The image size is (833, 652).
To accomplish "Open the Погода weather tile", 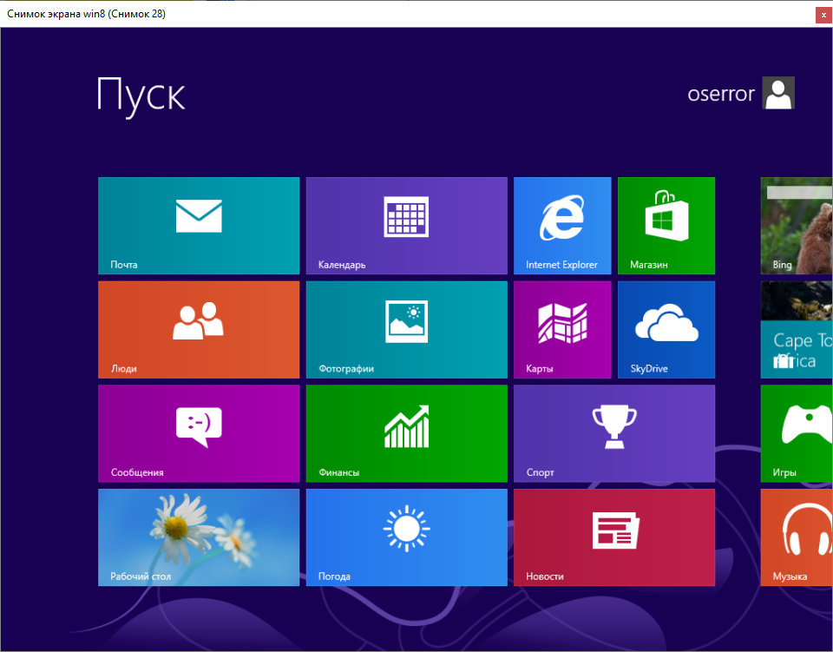I will click(406, 537).
